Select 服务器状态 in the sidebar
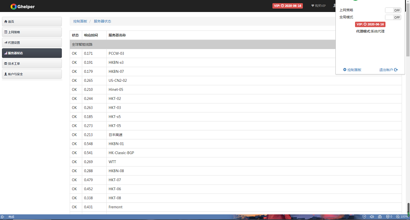410x220 pixels. pyautogui.click(x=32, y=53)
